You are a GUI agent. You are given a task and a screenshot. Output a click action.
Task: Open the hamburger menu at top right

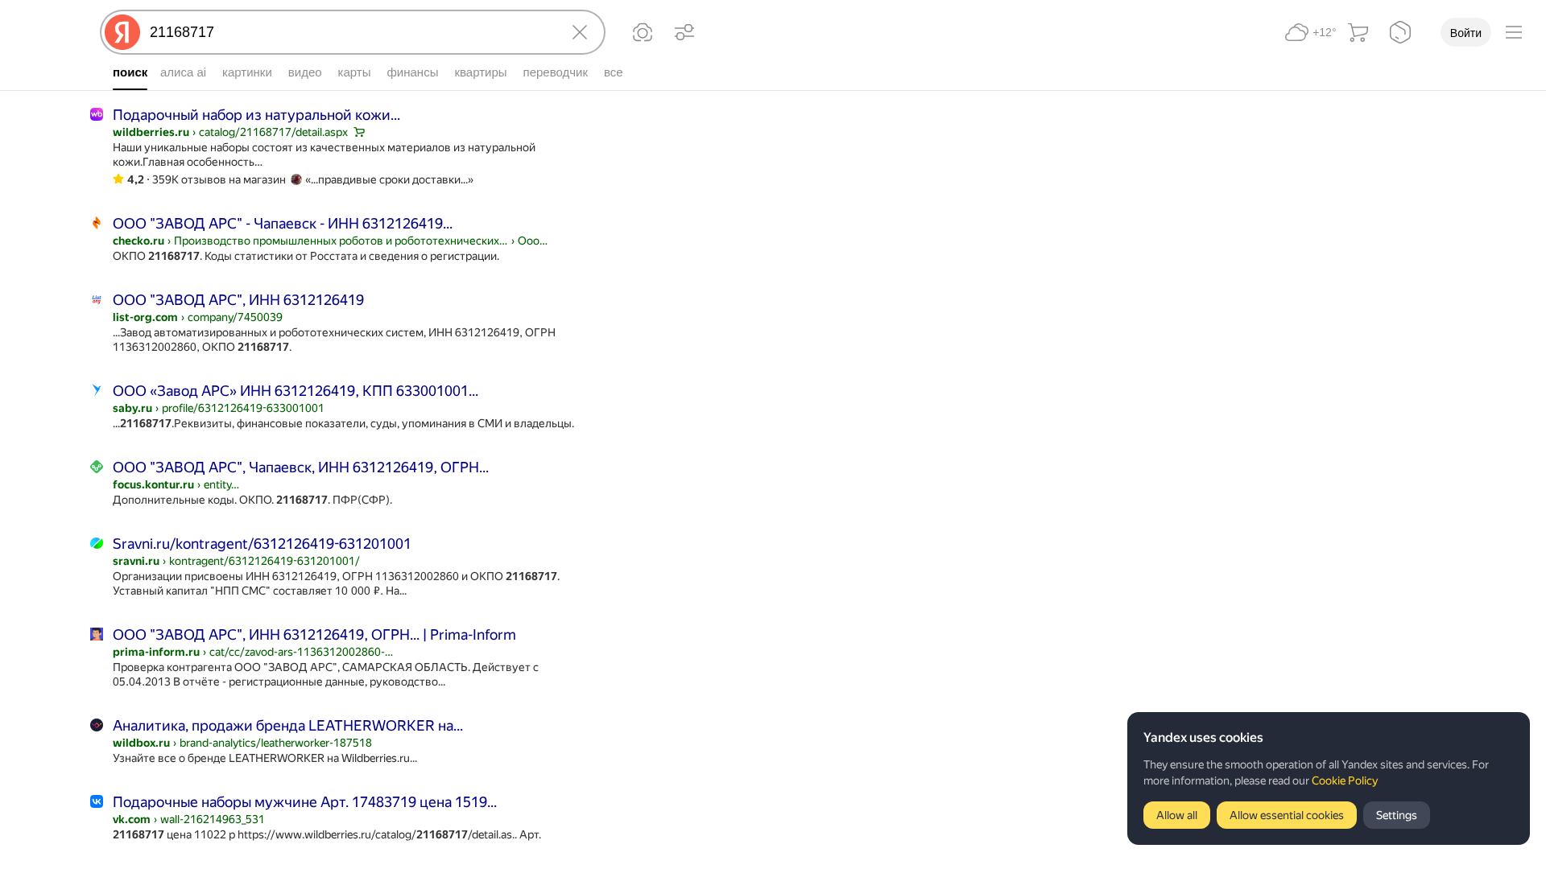coord(1514,32)
